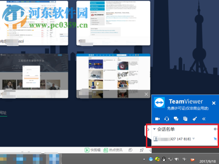Open the TeamViewer chat window
219x164 pixels.
tap(176, 119)
